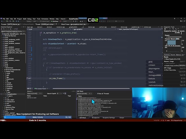
Task: Switch to the window.cpp tab
Action: coord(147,27)
